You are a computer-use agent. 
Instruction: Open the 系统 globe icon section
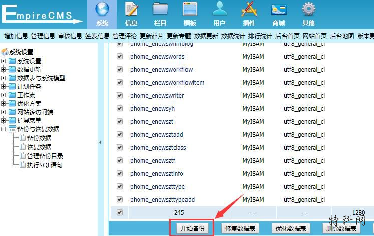pos(102,14)
